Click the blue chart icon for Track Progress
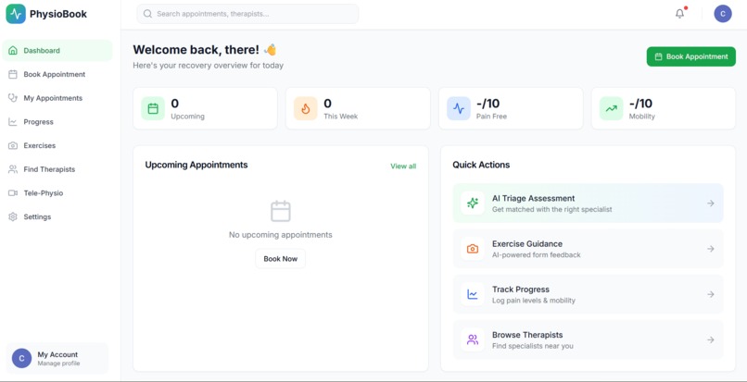Viewport: 747px width, 382px height. point(473,294)
